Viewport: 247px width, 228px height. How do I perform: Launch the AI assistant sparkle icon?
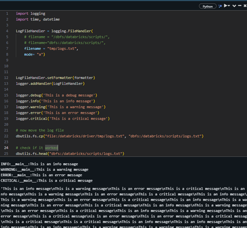tap(220, 6)
